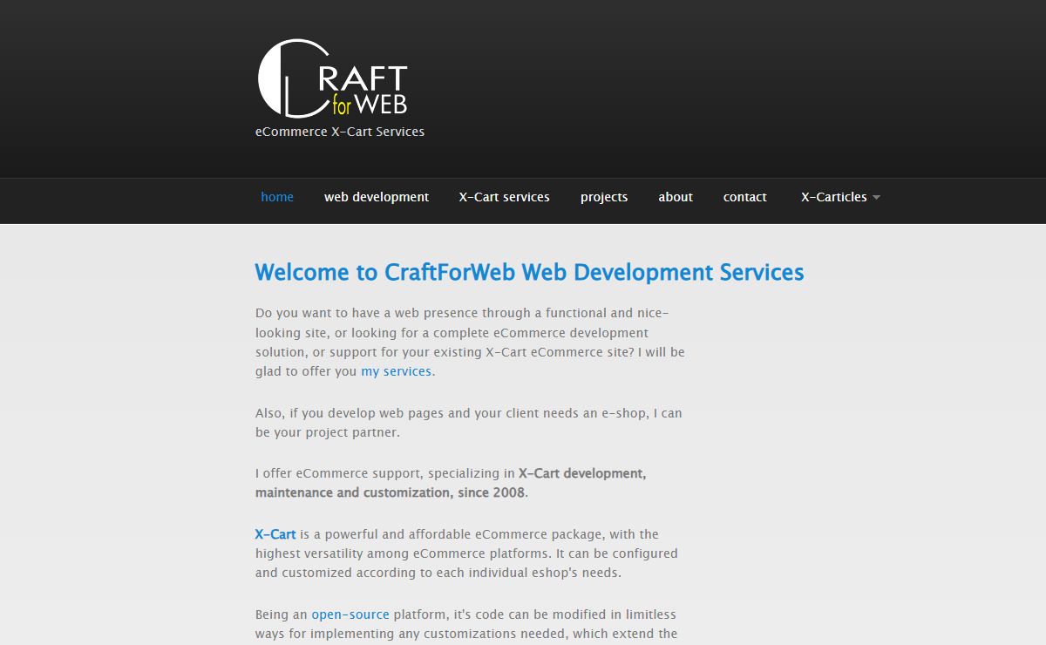The image size is (1046, 645).
Task: Click the yellow "for" word in the logo
Action: pos(342,107)
